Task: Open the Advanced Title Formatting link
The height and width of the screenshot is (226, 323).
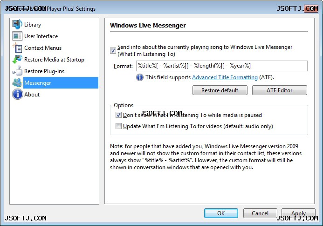Action: 225,77
